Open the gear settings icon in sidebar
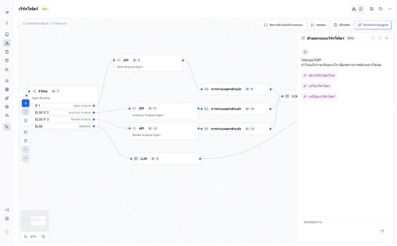397x246 pixels. coord(7,106)
